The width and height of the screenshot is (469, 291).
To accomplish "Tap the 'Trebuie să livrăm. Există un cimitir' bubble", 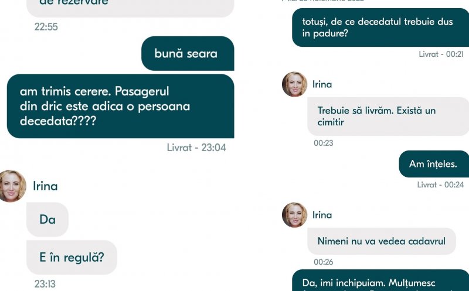I will 388,116.
